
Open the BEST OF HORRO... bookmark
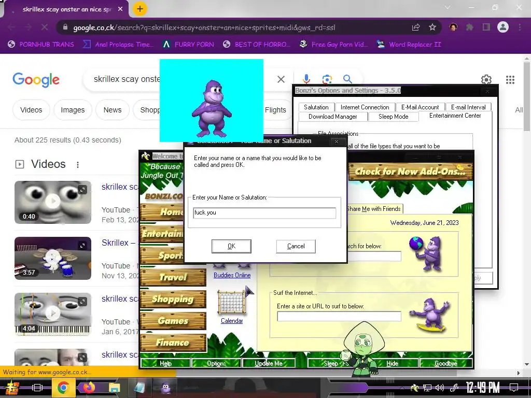click(x=257, y=45)
